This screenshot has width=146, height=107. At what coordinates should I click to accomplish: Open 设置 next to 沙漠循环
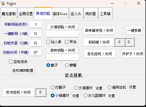99,88
